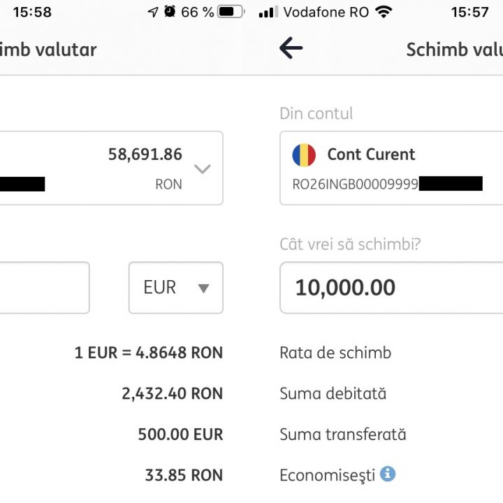Viewport: 503px width, 503px height.
Task: Tap the Wi-Fi status icon
Action: pyautogui.click(x=384, y=12)
